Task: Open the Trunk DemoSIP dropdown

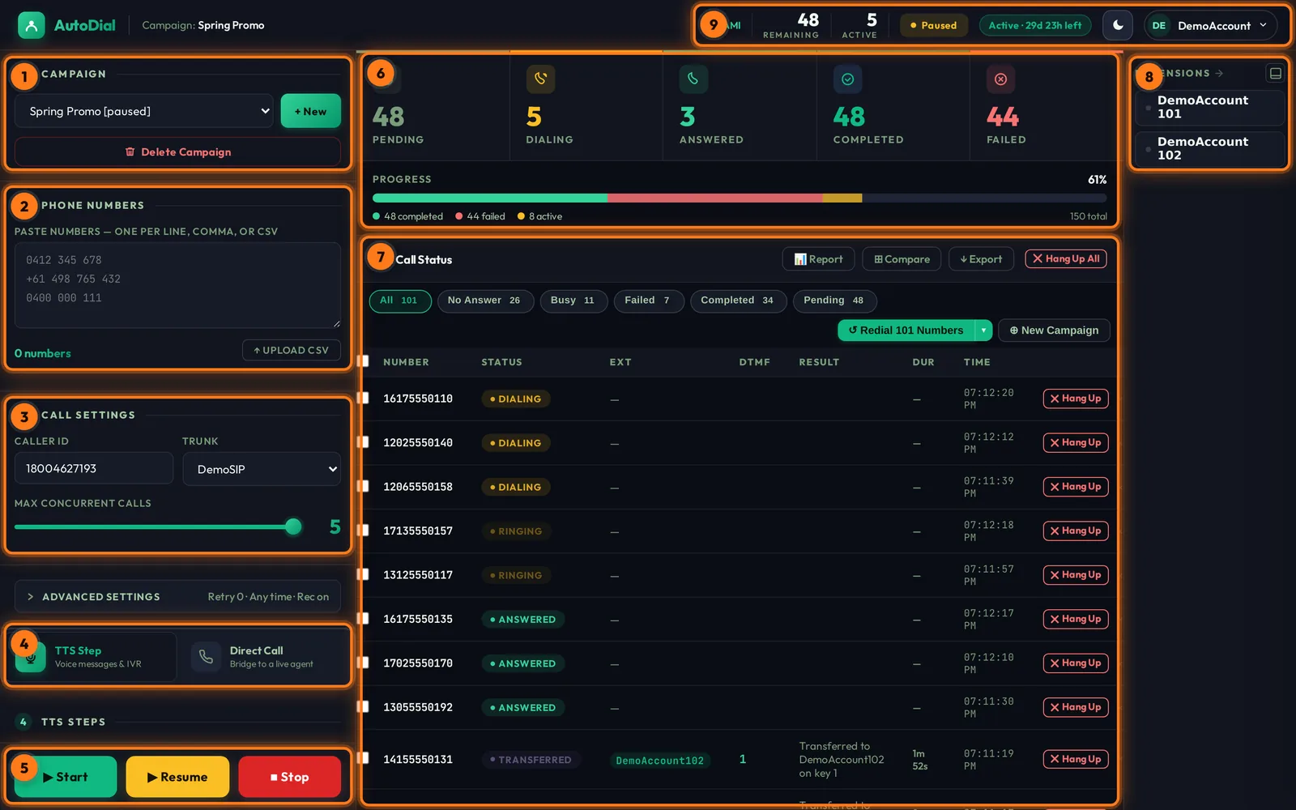Action: click(262, 469)
